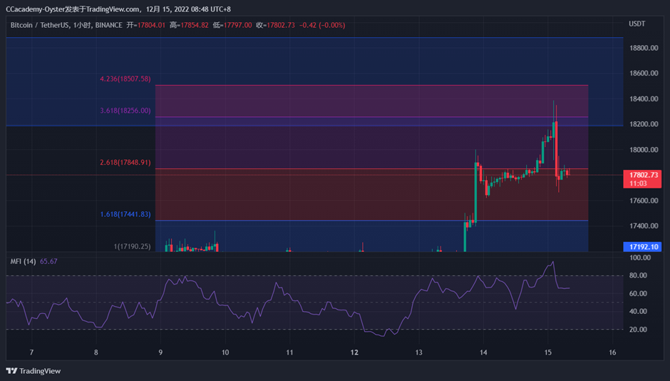Image resolution: width=670 pixels, height=381 pixels.
Task: Click the MFI value 65.67
Action: click(x=48, y=261)
